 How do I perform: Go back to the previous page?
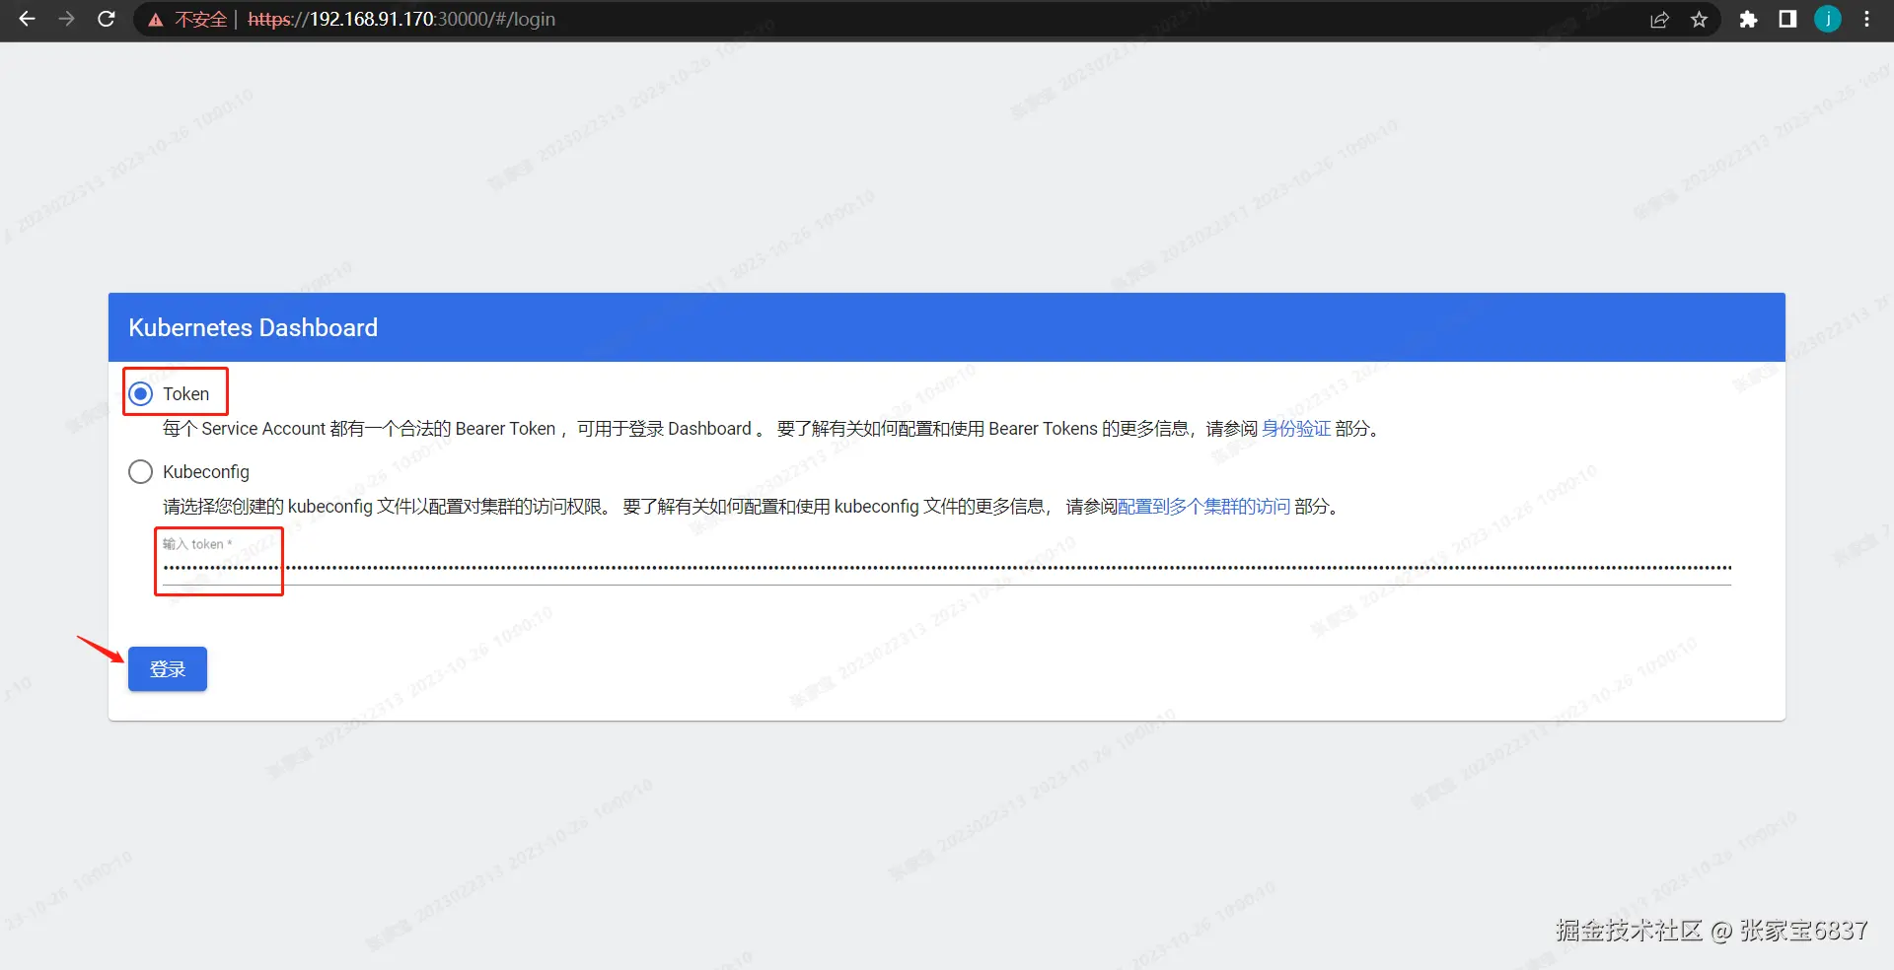27,19
